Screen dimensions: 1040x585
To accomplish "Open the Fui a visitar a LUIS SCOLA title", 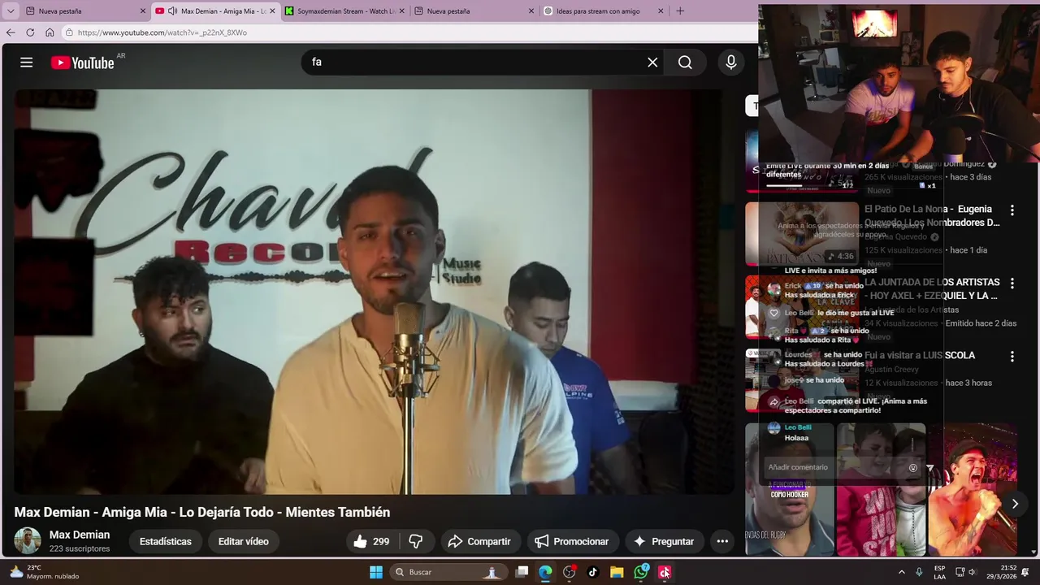I will tap(920, 355).
